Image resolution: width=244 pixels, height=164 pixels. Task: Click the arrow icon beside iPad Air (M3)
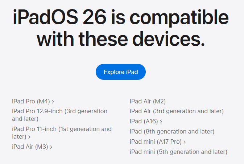(51, 147)
